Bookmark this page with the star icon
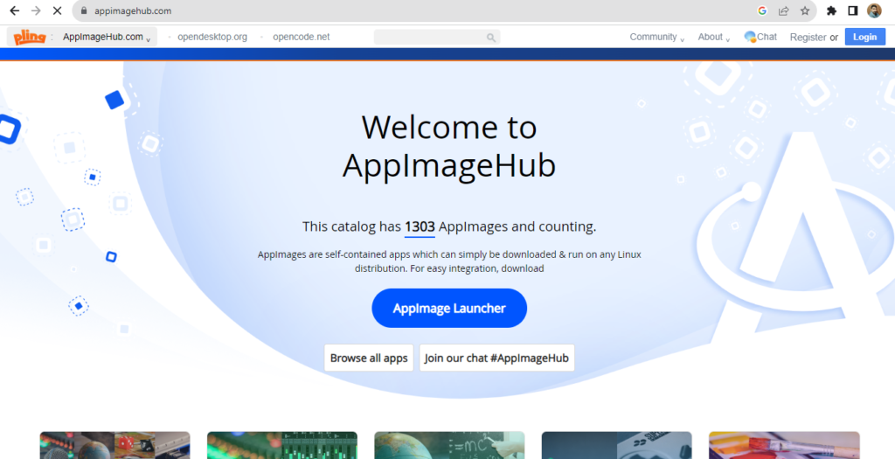895x459 pixels. (x=805, y=11)
